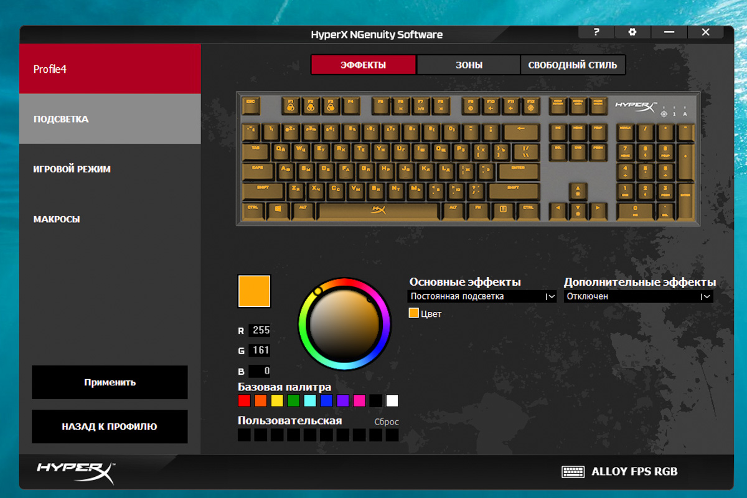Screen dimensions: 747x498
Task: Click the game mode indicator icon on keyboard
Action: [x=664, y=114]
